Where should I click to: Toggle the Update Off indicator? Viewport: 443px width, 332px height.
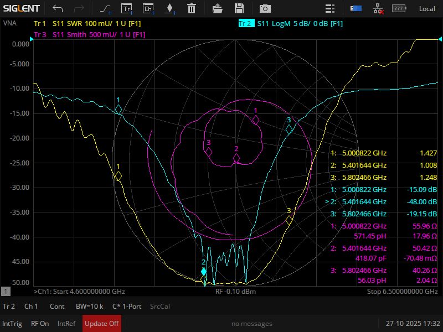coord(101,324)
